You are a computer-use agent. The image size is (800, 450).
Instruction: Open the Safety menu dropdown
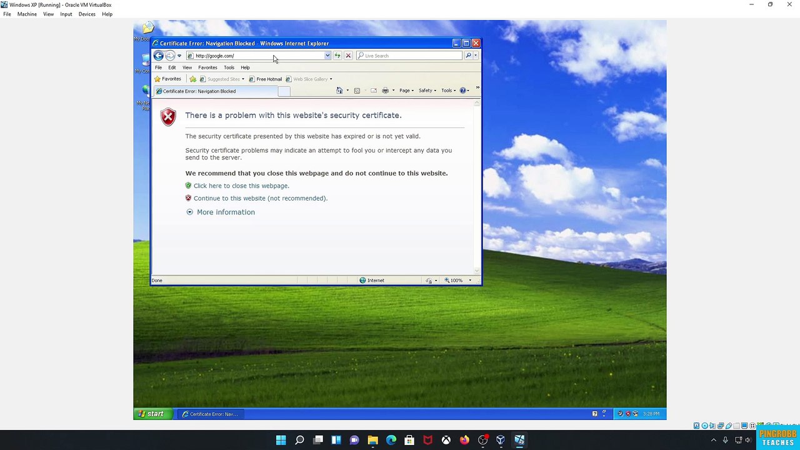point(427,91)
